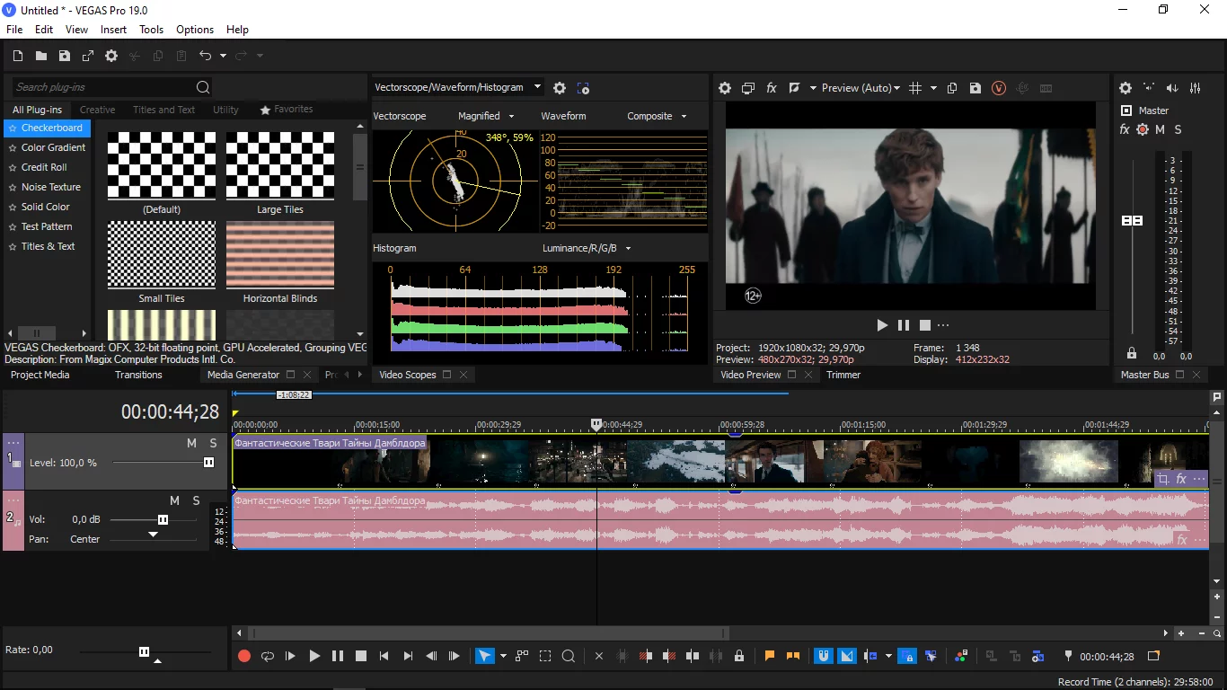Open Preview (Auto) quality dropdown
Viewport: 1227px width, 690px height.
(861, 88)
